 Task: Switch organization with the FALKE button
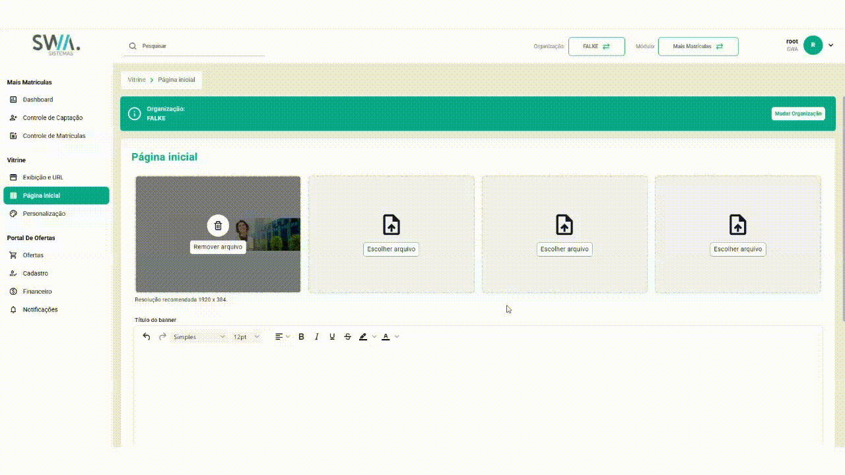pos(597,46)
